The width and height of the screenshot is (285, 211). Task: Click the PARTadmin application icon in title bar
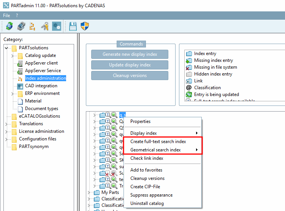click(6, 5)
